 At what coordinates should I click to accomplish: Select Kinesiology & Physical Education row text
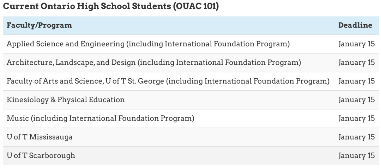point(66,100)
